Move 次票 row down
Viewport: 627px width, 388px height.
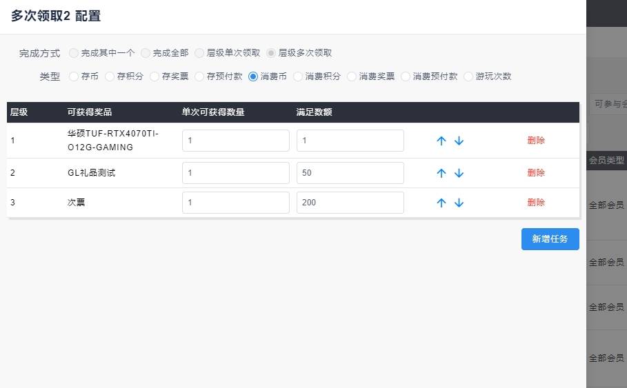pyautogui.click(x=459, y=203)
